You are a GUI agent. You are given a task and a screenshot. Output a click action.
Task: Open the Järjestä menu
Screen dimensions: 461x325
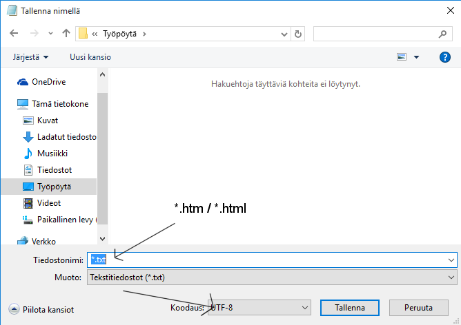[30, 57]
